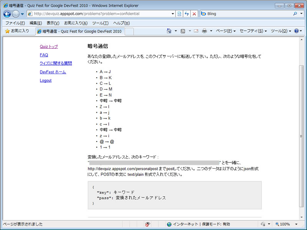Click the Stop loading X icon
Screen dimensions: 307x230
pos(194,14)
